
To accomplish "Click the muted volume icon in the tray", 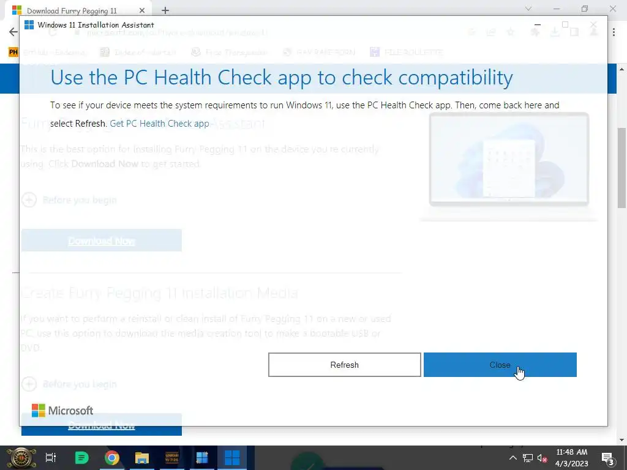I will click(x=543, y=458).
